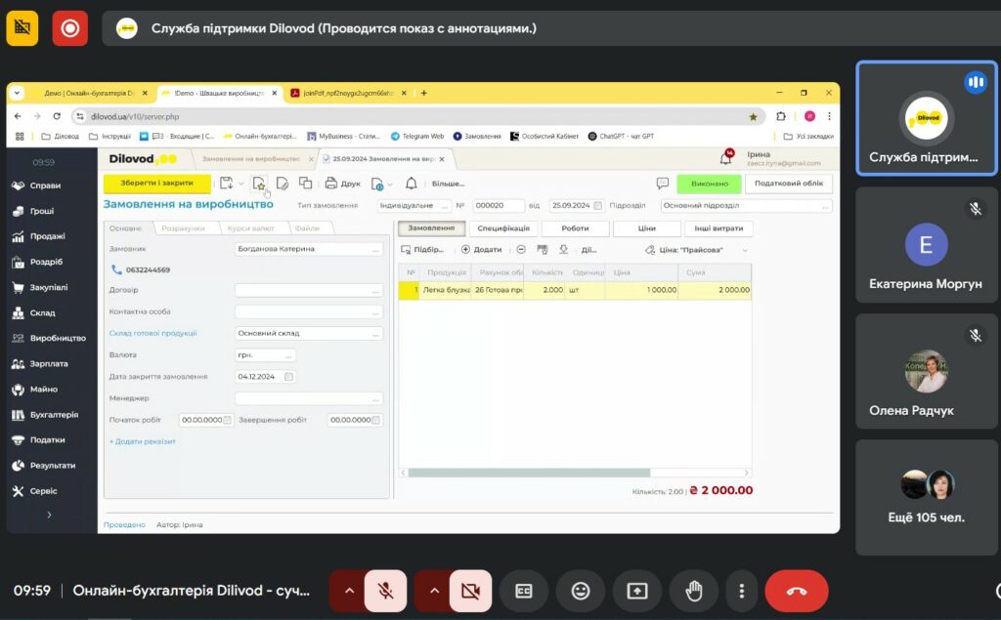Open Бухгалтерія in Dilovod sidebar

point(45,415)
